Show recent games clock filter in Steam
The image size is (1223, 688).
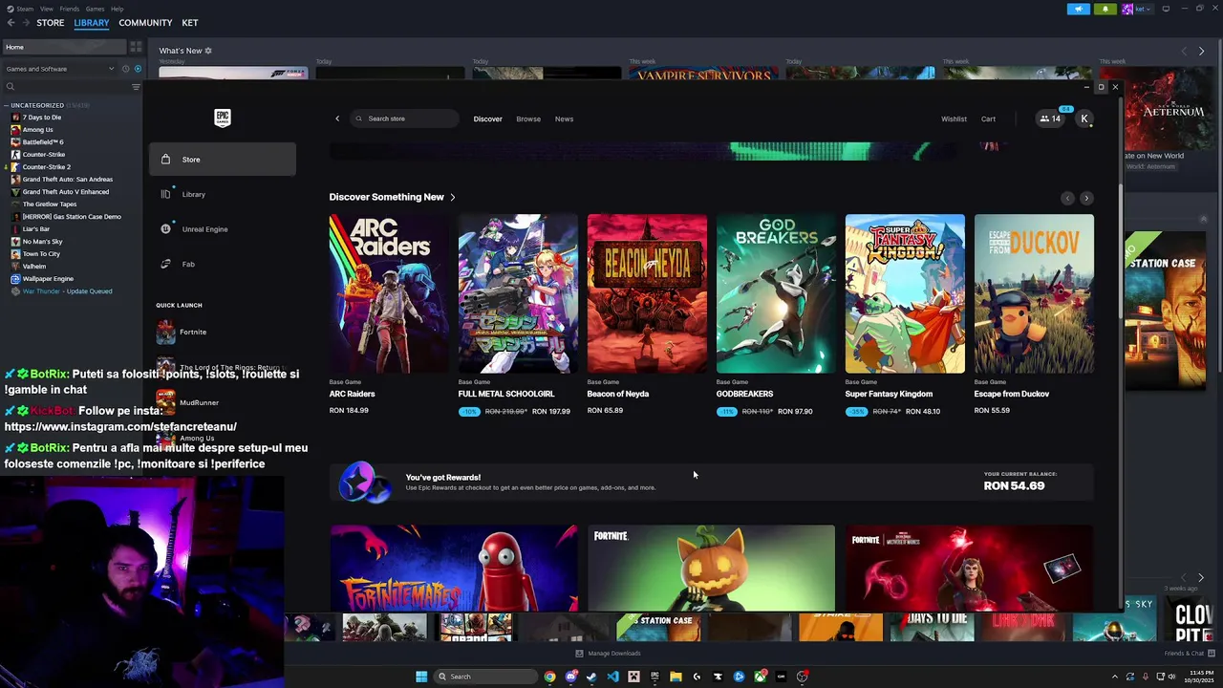[125, 69]
